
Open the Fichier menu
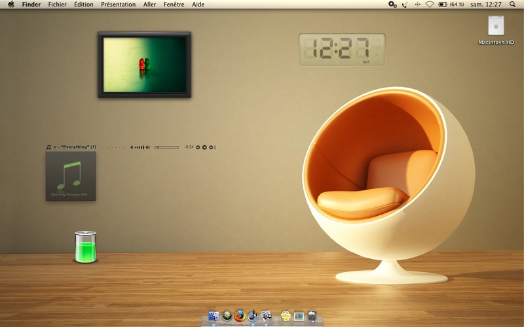pos(57,5)
